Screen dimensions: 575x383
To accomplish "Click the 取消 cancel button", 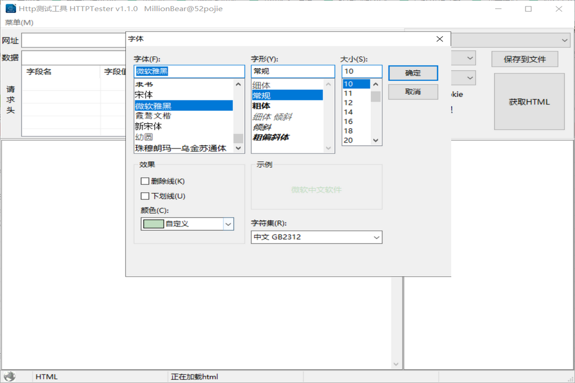I will coord(413,91).
